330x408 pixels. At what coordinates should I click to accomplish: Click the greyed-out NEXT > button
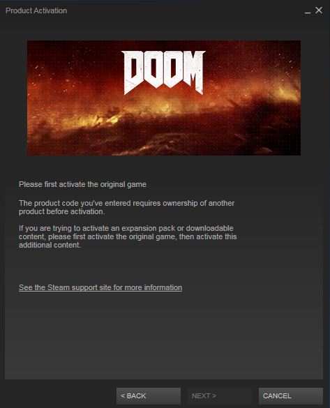point(220,396)
